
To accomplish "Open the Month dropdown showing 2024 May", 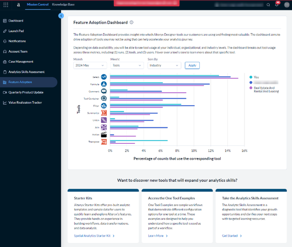I will [x=90, y=66].
